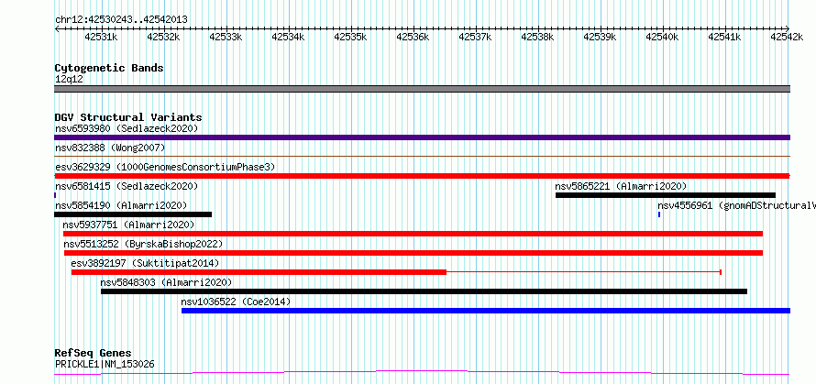
Task: Open variant label nsv832388 (Wong2007)
Action: coord(110,148)
